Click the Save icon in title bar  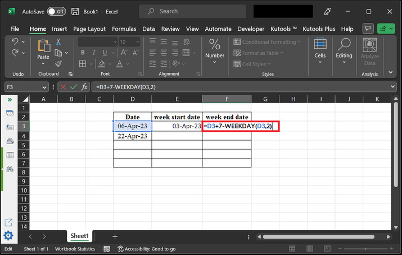(x=75, y=12)
